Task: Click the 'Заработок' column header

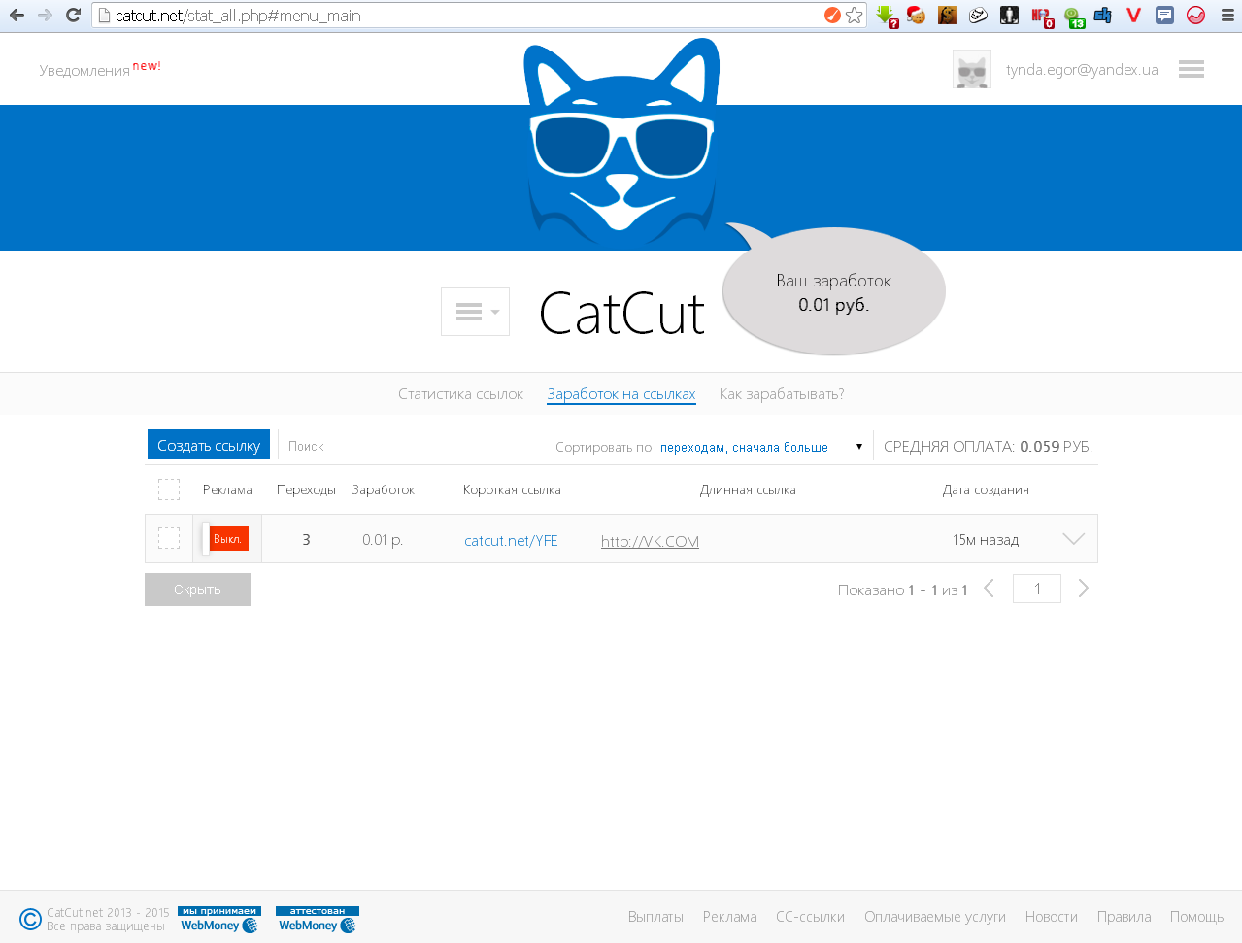Action: pos(383,489)
